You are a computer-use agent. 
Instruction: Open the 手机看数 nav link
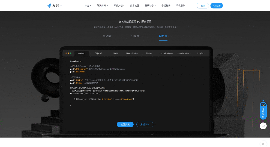(181, 5)
